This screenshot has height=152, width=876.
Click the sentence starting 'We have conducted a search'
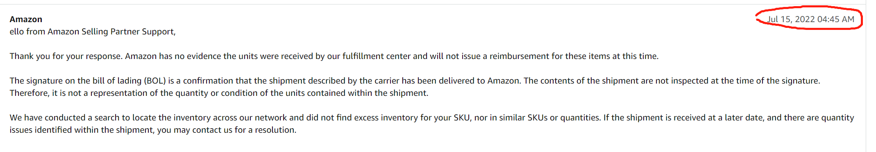[x=306, y=118]
